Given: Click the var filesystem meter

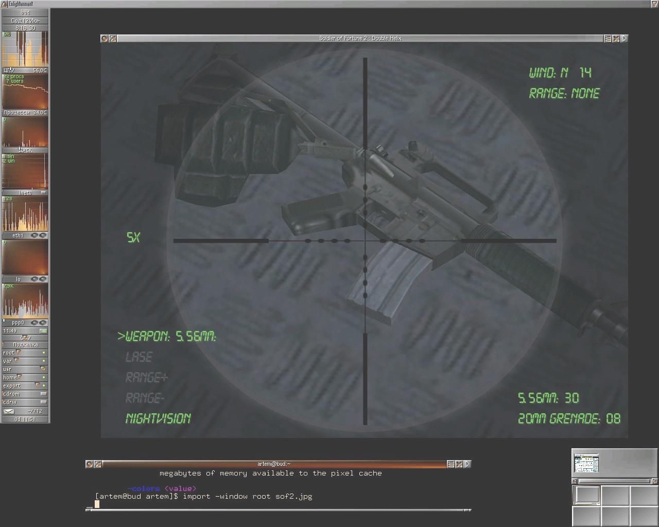Looking at the screenshot, I should pos(25,361).
